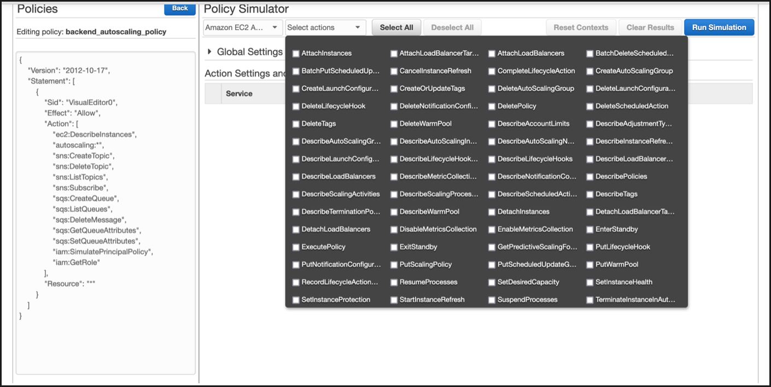The width and height of the screenshot is (771, 387).
Task: Click the backend_autoscaling_policy policy name
Action: tap(116, 32)
